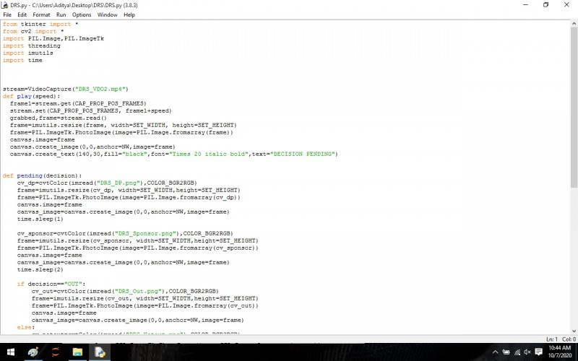Place cursor on 'from tkinter import *' line
The width and height of the screenshot is (578, 361).
pyautogui.click(x=40, y=24)
